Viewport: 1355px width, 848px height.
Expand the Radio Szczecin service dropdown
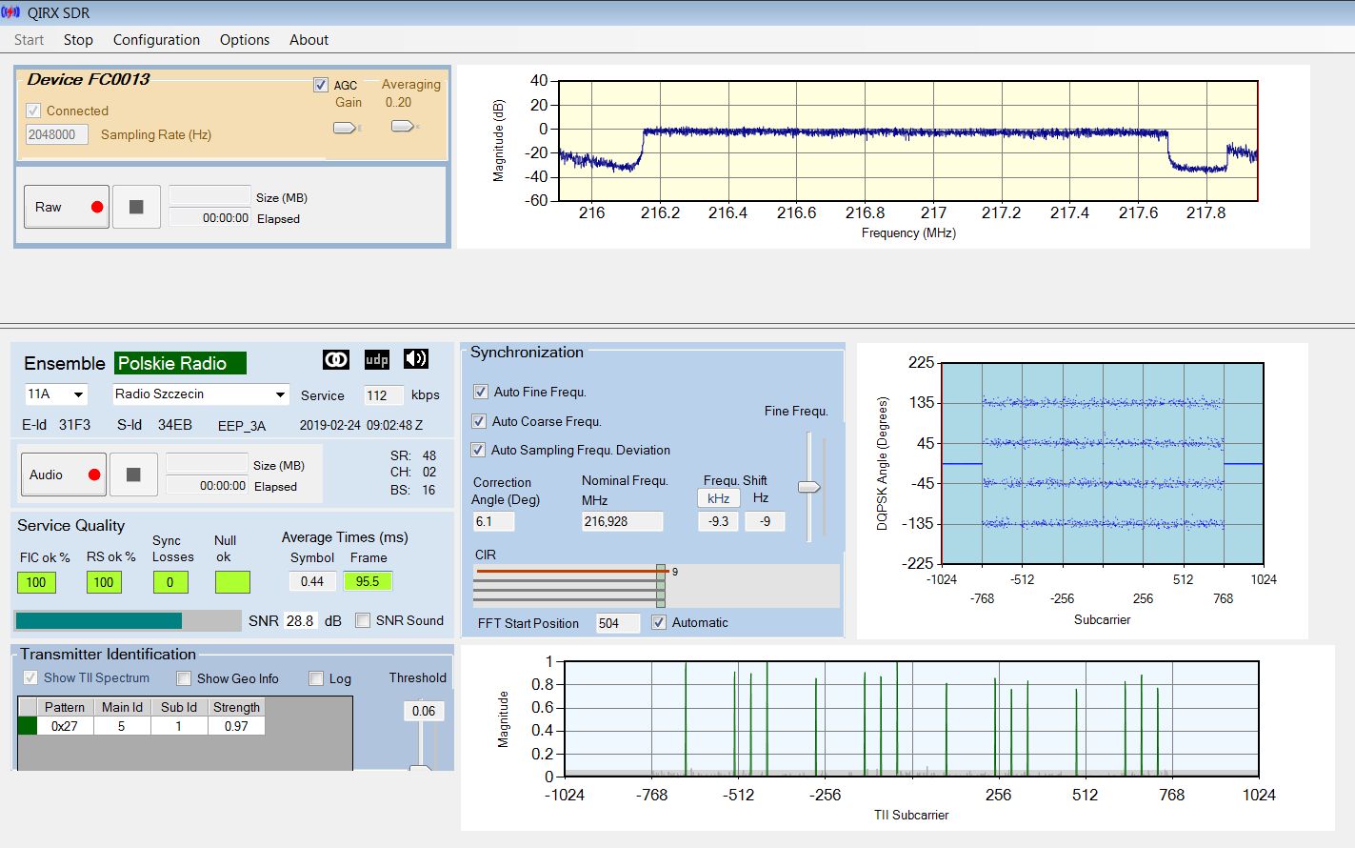coord(280,394)
